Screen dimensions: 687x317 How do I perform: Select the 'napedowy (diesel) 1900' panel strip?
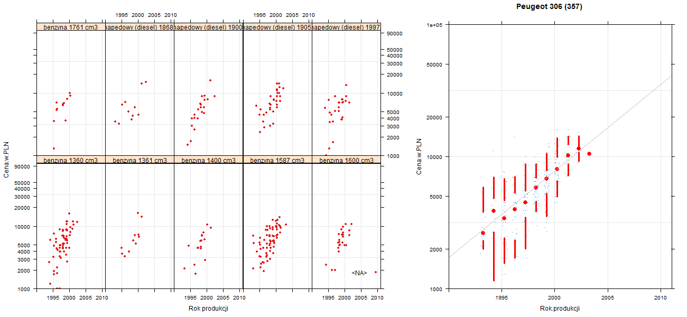coord(208,26)
